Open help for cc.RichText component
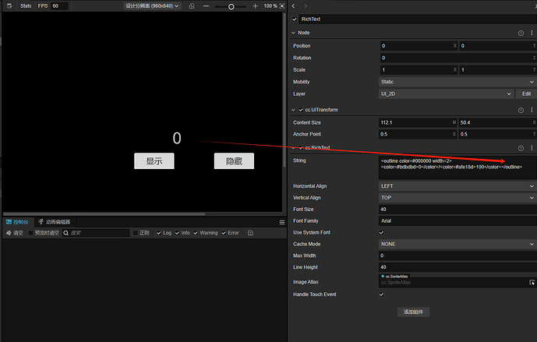 [521, 148]
